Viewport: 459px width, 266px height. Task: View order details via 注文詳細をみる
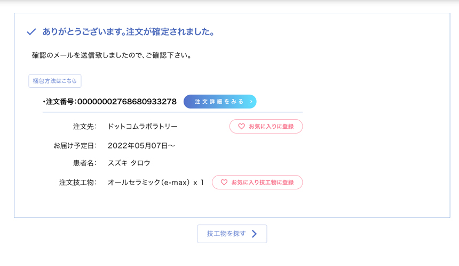[219, 102]
